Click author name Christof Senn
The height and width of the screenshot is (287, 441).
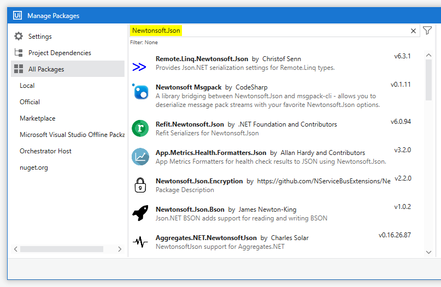coord(281,59)
